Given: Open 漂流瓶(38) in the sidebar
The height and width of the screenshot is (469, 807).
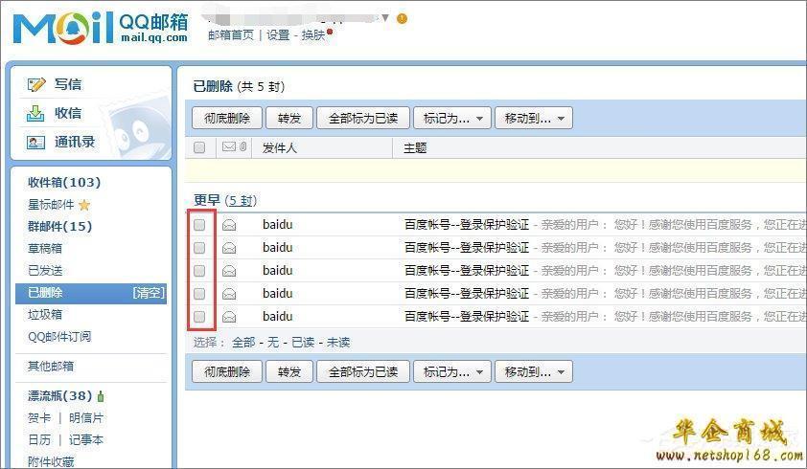Looking at the screenshot, I should [x=59, y=396].
